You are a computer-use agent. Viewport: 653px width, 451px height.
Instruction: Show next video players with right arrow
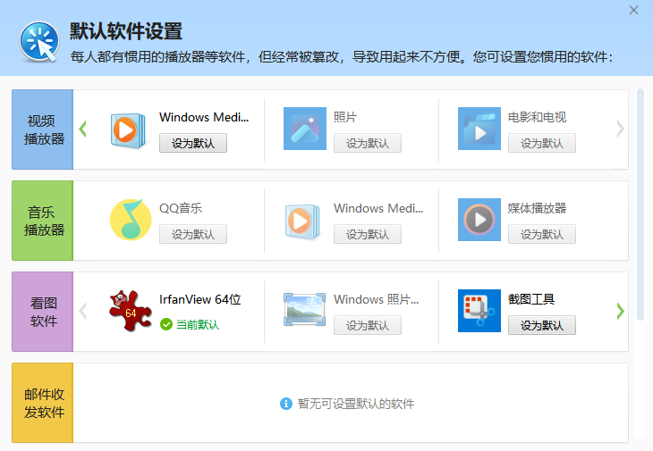[620, 129]
